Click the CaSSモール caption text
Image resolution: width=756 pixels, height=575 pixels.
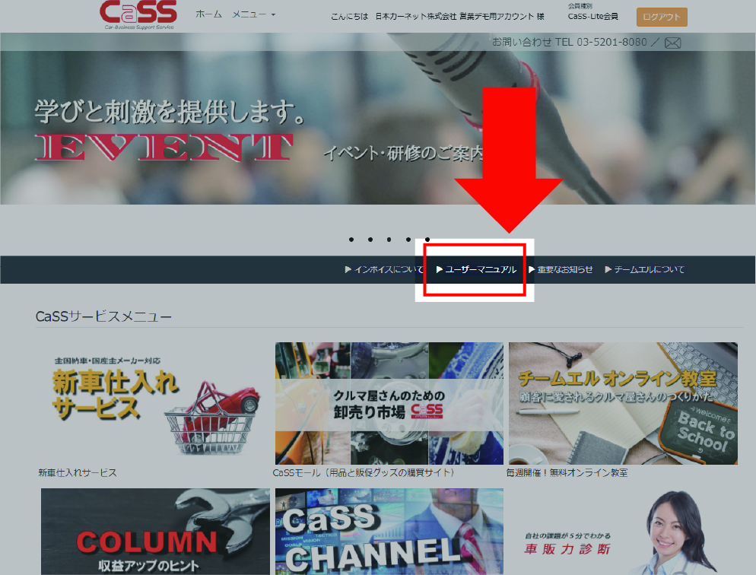(x=364, y=473)
